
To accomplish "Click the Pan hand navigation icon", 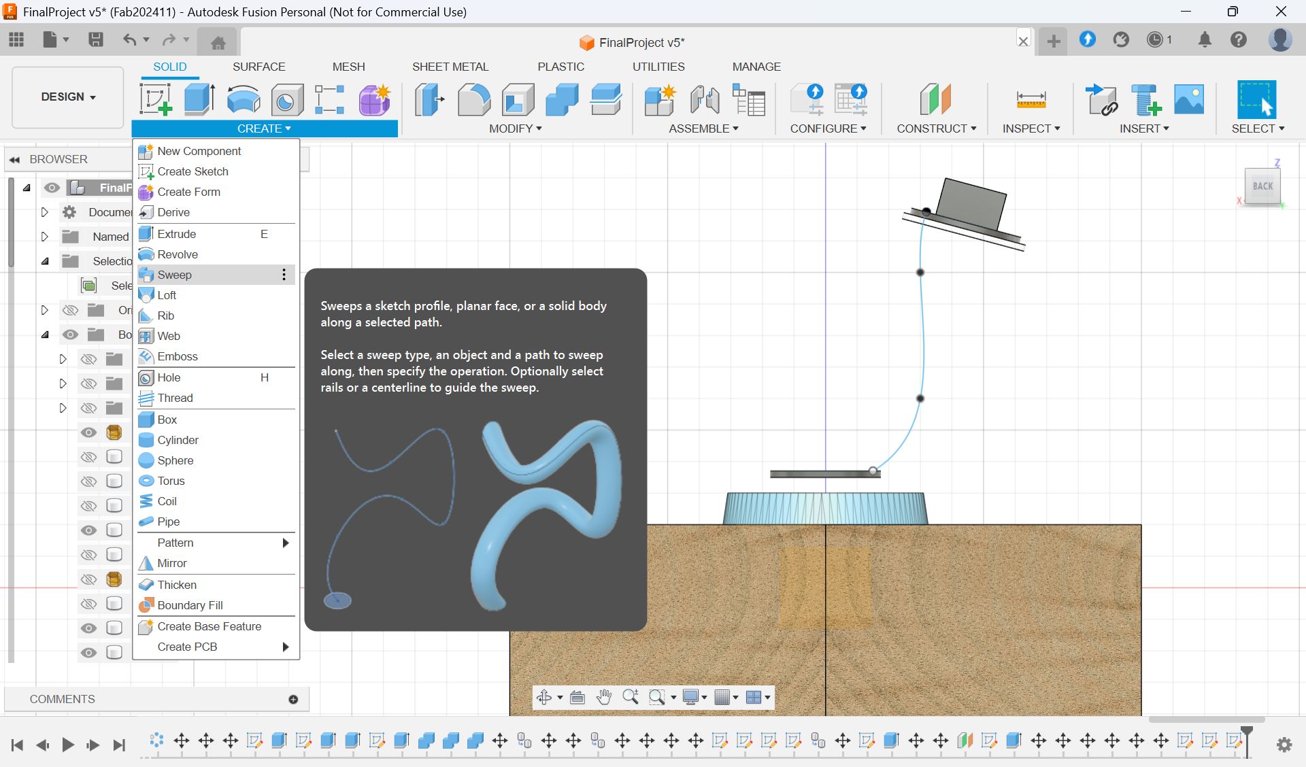I will click(x=603, y=697).
